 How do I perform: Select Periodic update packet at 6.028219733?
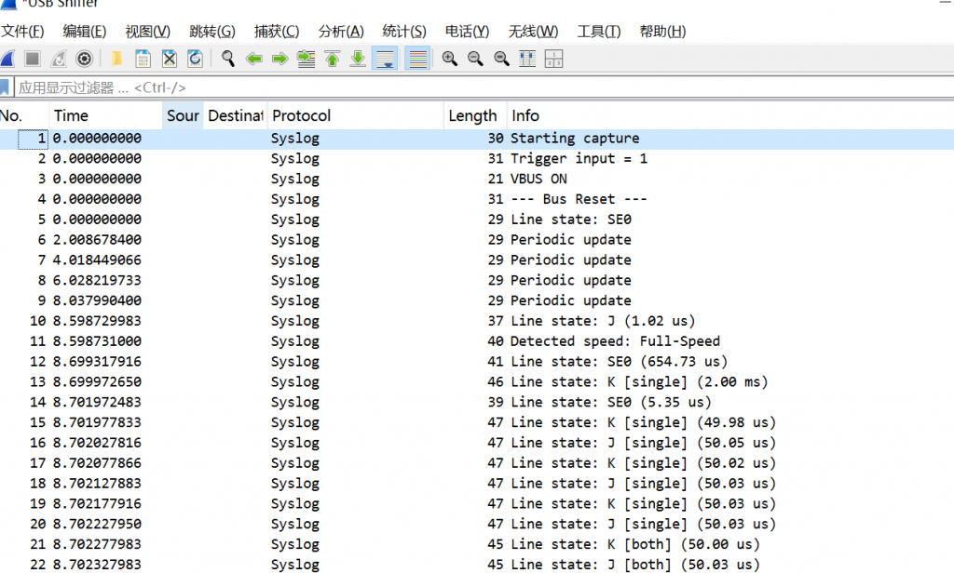[x=477, y=281]
